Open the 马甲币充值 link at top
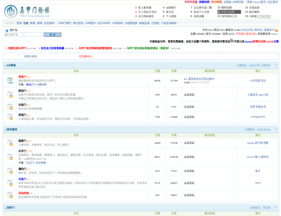Screen dimensions: 281x216 (x=191, y=2)
